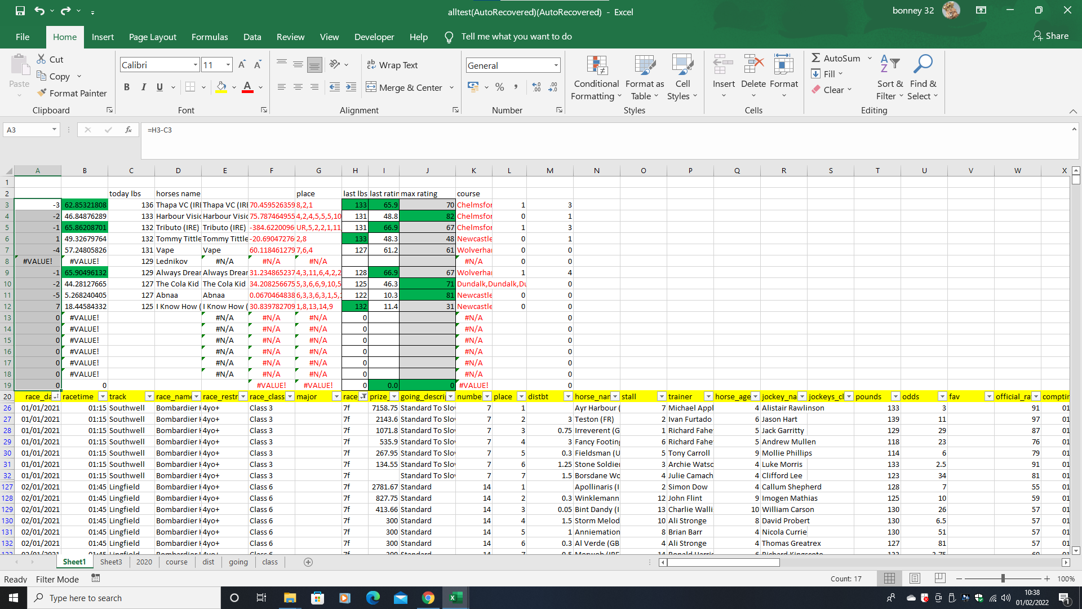Click Tell me what you want to do

516,37
